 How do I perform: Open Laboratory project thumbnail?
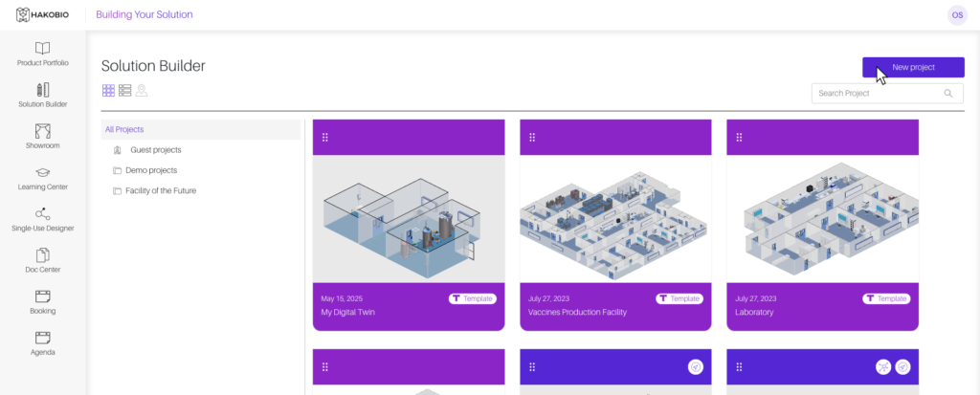[822, 219]
